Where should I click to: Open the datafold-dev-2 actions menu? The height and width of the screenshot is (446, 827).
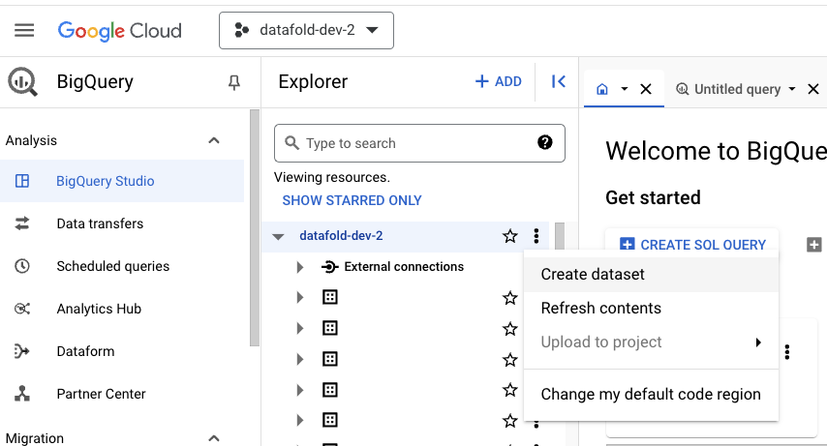536,236
